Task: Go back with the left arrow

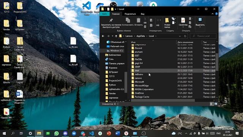Action: point(103,36)
